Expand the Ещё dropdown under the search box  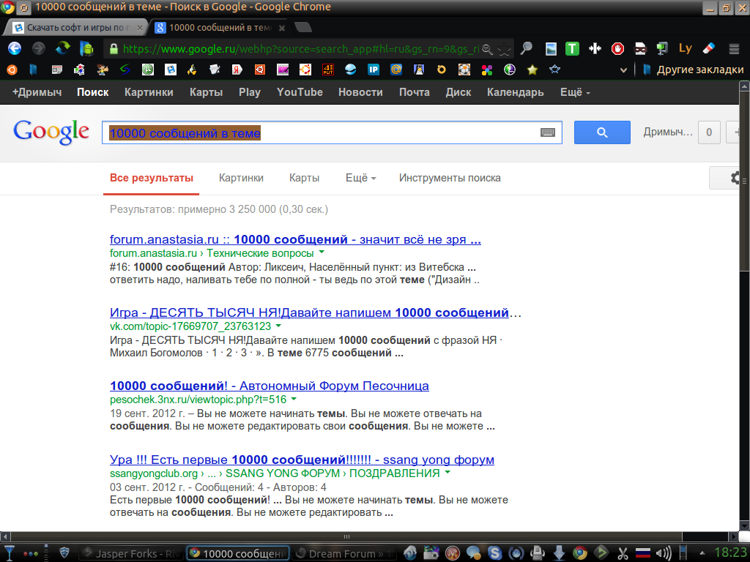tap(360, 178)
